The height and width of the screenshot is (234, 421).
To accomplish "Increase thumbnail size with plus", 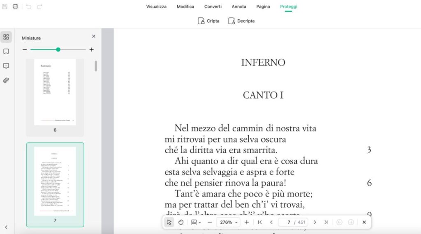I will tap(92, 50).
